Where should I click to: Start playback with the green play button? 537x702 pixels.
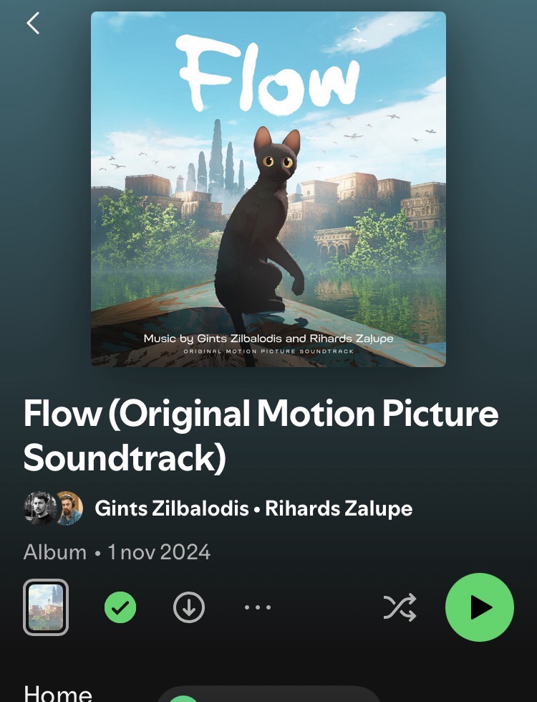pos(479,607)
